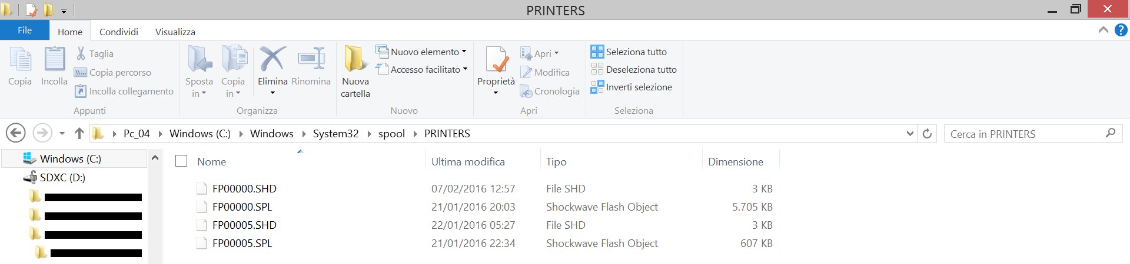The height and width of the screenshot is (264, 1130).
Task: Open the address bar history dropdown
Action: pyautogui.click(x=910, y=134)
